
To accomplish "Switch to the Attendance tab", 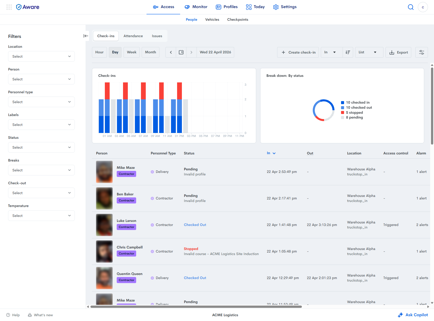I will (133, 36).
